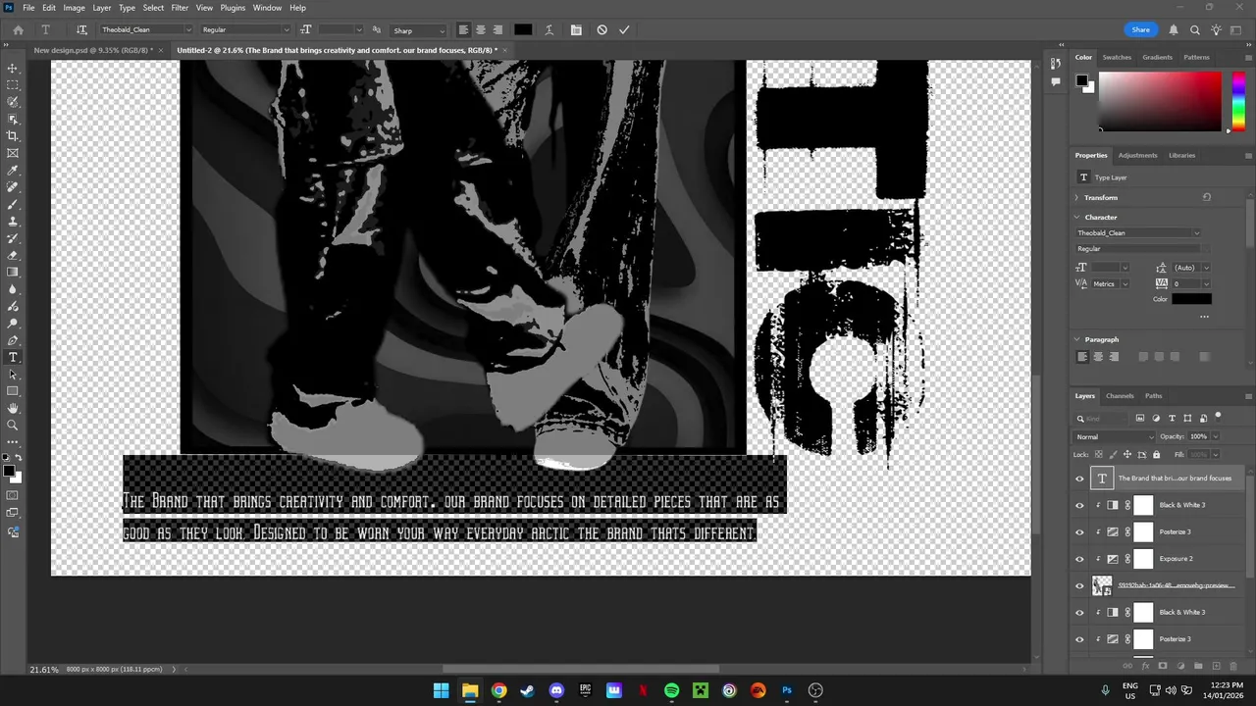Hide the smart object layer '99192bab...'
The height and width of the screenshot is (706, 1256).
tap(1079, 585)
